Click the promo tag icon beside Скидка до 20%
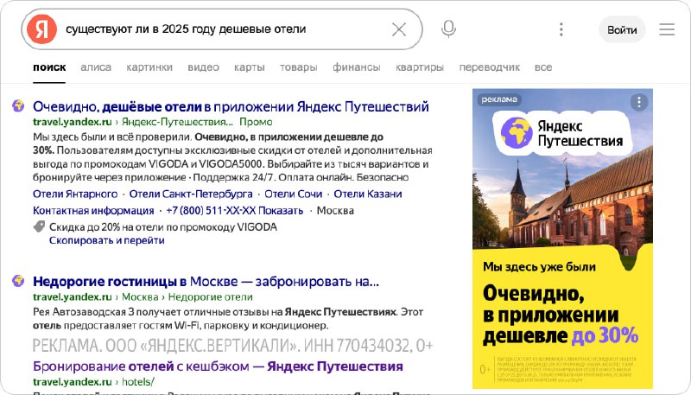691x395 pixels. [x=39, y=226]
